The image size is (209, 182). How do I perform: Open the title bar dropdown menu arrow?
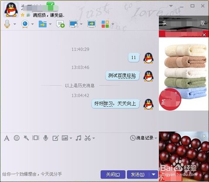[x=171, y=6]
